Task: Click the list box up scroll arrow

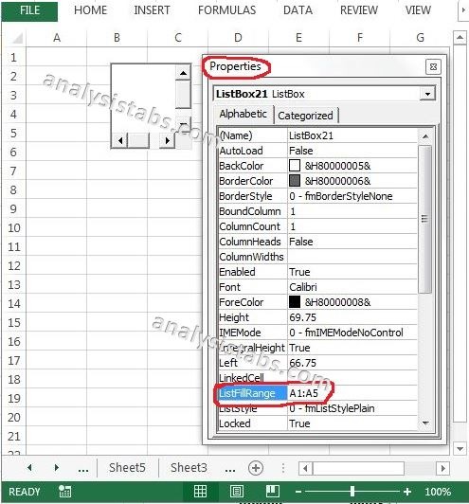Action: click(x=183, y=73)
